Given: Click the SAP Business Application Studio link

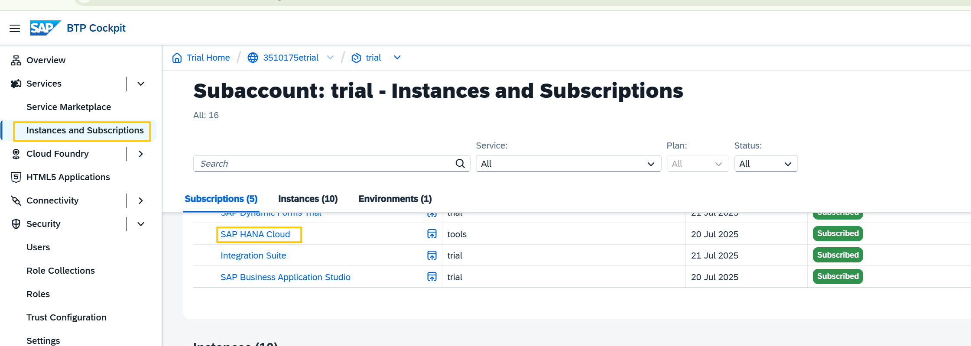Looking at the screenshot, I should pyautogui.click(x=286, y=277).
